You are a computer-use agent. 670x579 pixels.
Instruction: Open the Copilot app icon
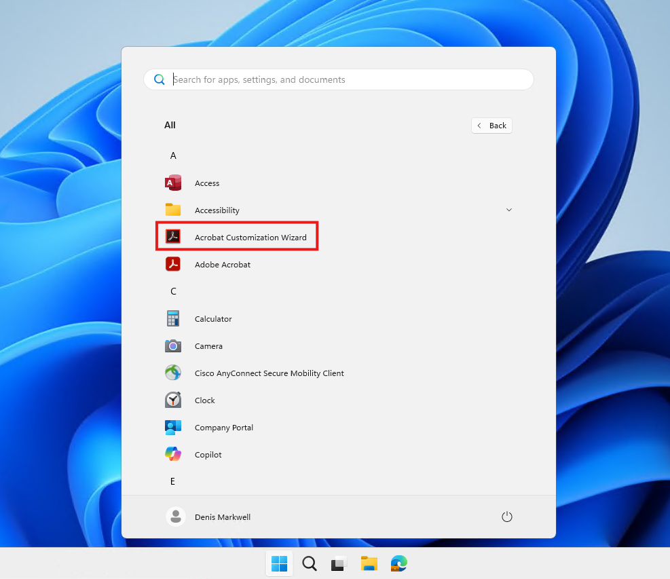173,455
